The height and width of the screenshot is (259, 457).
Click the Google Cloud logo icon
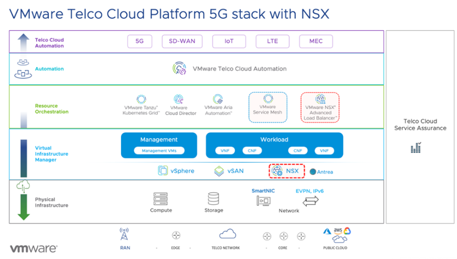pyautogui.click(x=347, y=231)
